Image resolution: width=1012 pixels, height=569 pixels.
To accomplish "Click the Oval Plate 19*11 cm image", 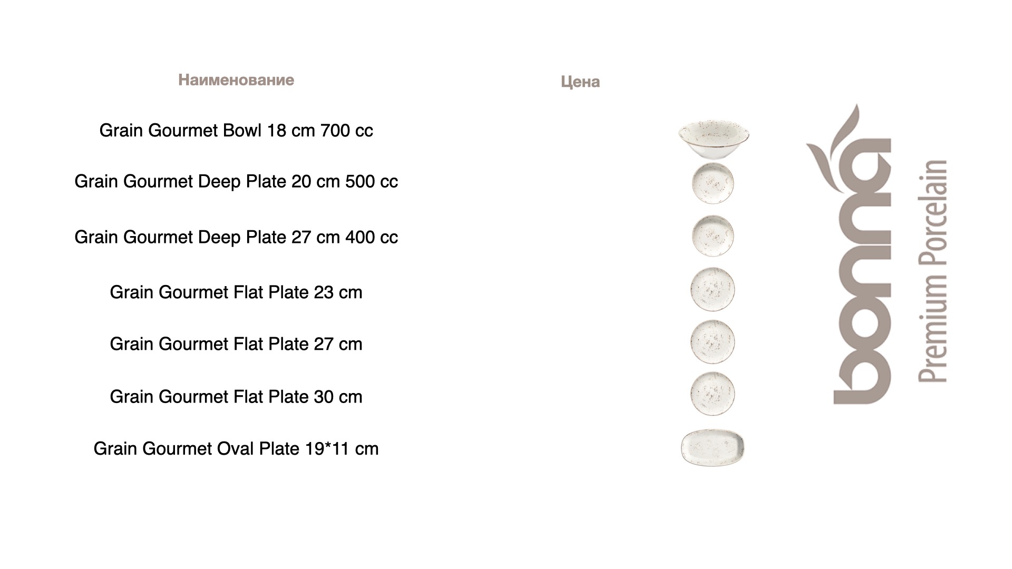I will [713, 447].
